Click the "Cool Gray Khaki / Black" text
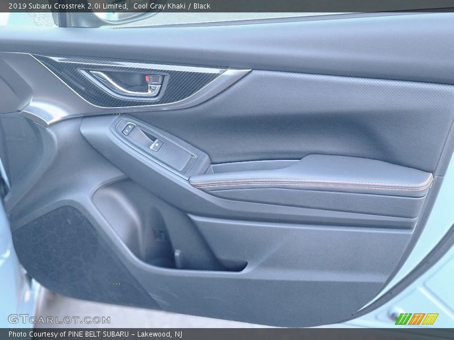This screenshot has height=340, width=454. coord(172,6)
